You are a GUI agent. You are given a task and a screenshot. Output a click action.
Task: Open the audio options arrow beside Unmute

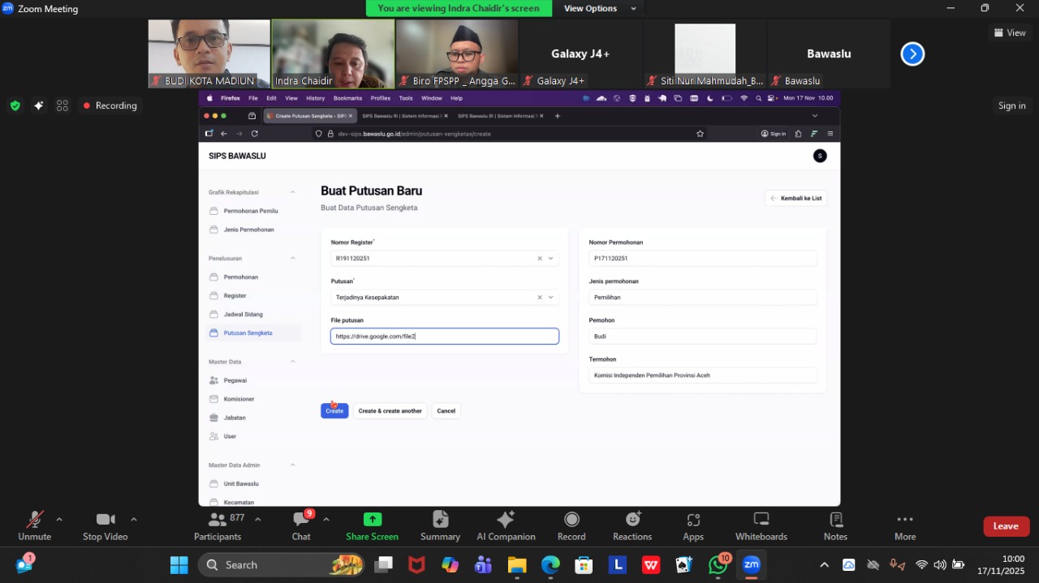pos(59,519)
